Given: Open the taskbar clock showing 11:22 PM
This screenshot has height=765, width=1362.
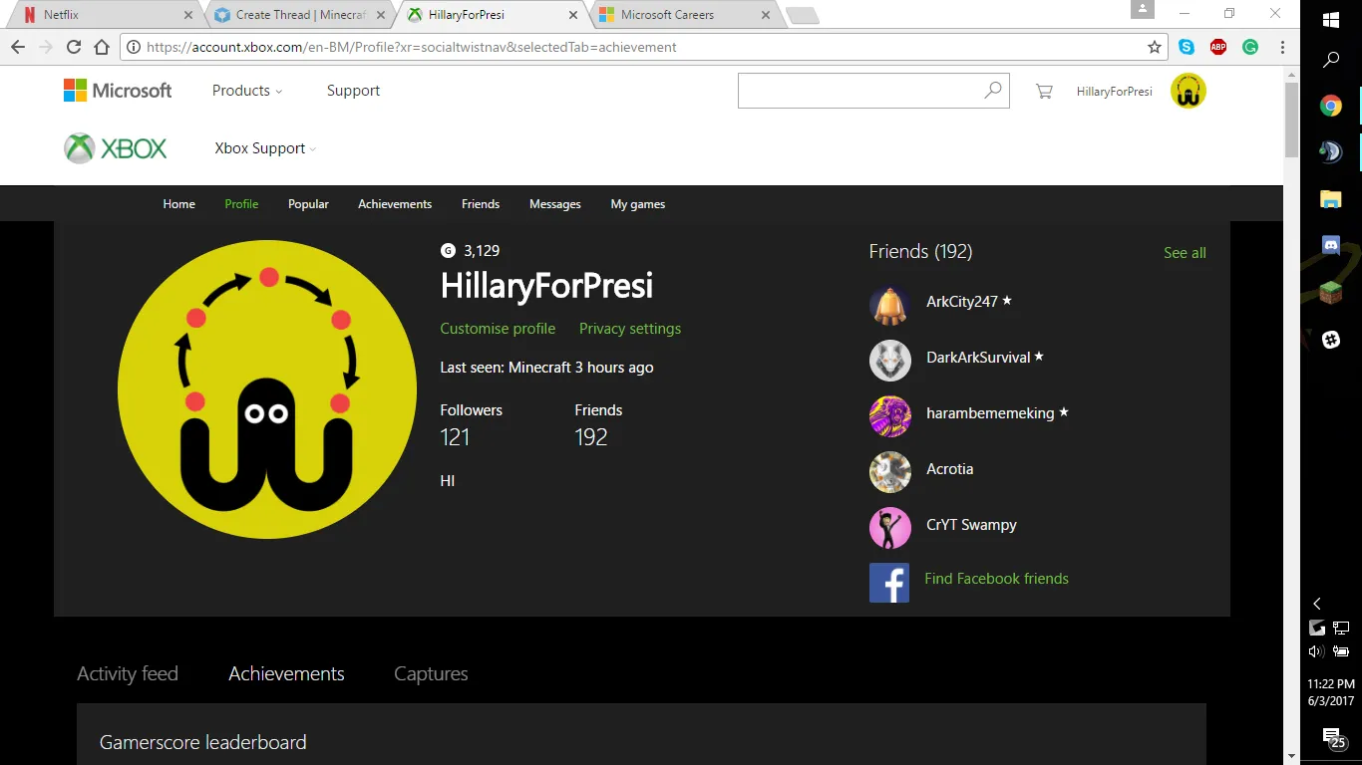Looking at the screenshot, I should (x=1331, y=692).
